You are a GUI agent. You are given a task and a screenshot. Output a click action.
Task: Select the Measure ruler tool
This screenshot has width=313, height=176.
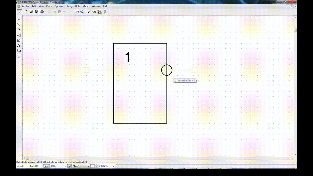click(x=77, y=12)
